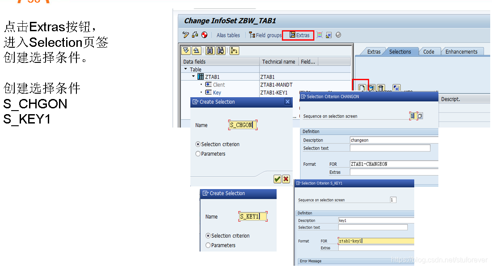Click the display/change pencil icon in InfoSet toolbar
Viewport: 492px width, 268px height.
pyautogui.click(x=185, y=35)
